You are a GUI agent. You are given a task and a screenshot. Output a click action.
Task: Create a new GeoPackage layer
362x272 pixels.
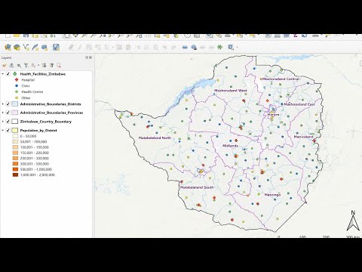[x=17, y=47]
